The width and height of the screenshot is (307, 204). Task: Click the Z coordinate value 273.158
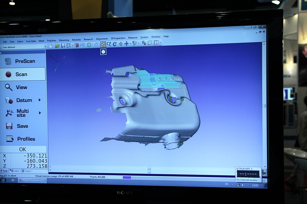[x=37, y=166]
